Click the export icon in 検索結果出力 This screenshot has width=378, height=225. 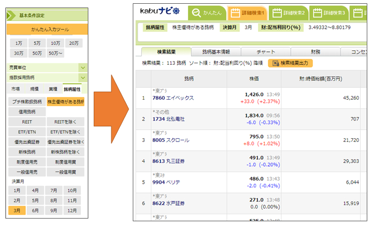(x=276, y=63)
